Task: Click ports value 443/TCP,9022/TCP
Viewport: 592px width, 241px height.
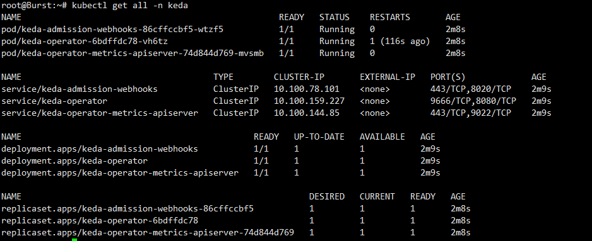Action: click(470, 113)
